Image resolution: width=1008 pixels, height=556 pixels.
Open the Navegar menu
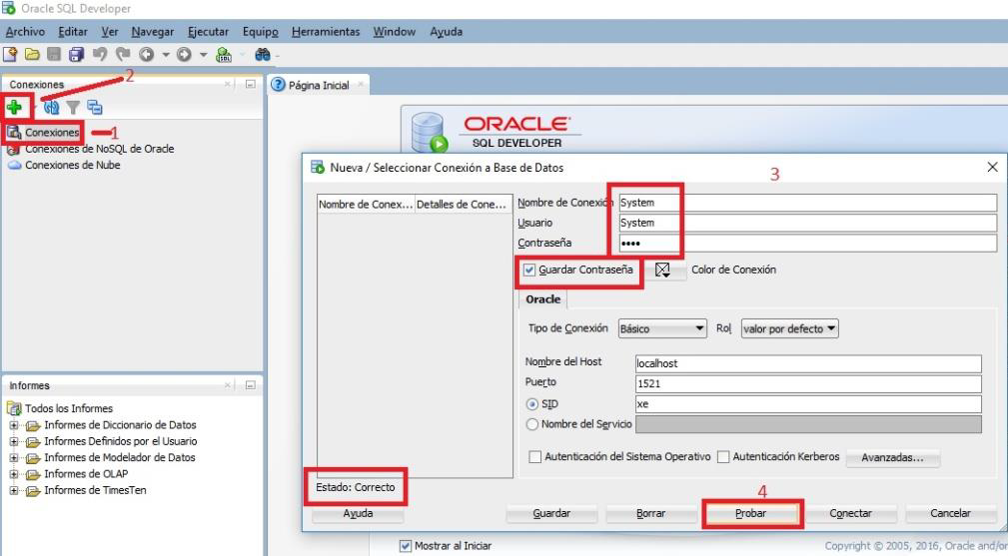pos(153,32)
